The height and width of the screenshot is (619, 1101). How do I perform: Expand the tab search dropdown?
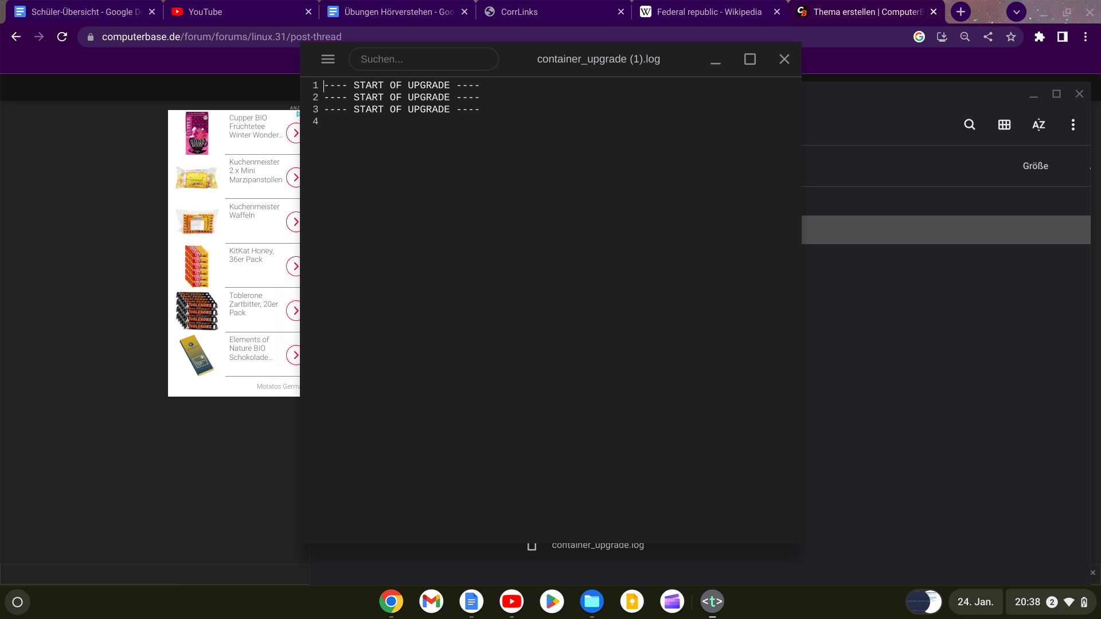[1016, 11]
